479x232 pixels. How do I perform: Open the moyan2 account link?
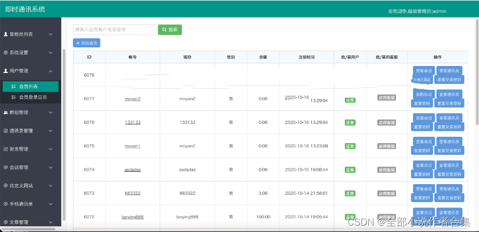pos(133,98)
